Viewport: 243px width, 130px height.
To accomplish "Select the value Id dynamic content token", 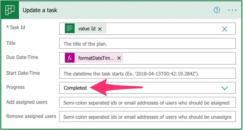I will pos(87,29).
